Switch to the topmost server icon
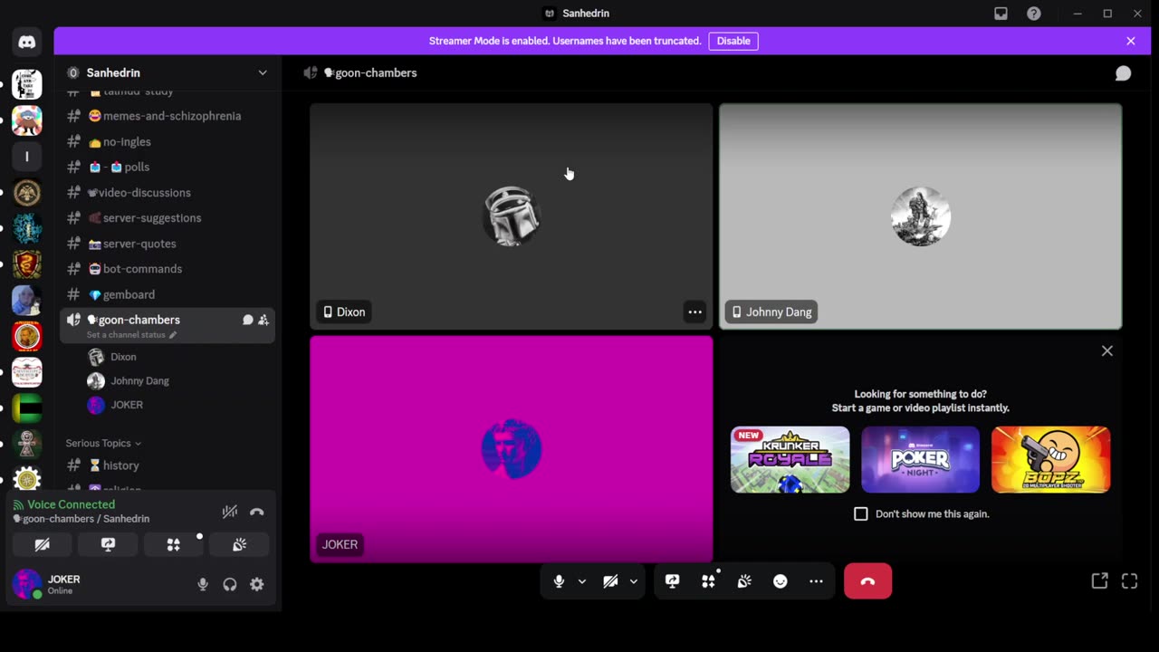 [27, 84]
